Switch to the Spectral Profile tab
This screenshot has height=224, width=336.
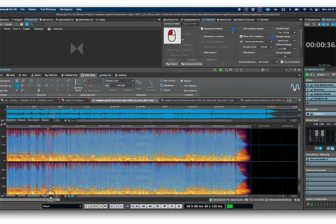190,24
